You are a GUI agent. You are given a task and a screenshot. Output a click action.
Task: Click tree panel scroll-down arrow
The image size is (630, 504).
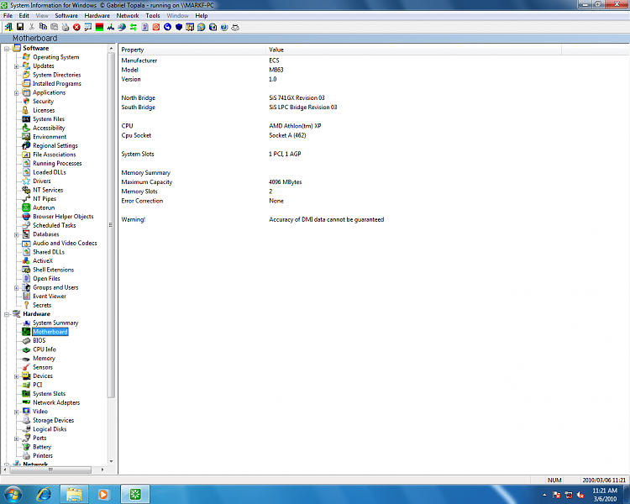(111, 461)
